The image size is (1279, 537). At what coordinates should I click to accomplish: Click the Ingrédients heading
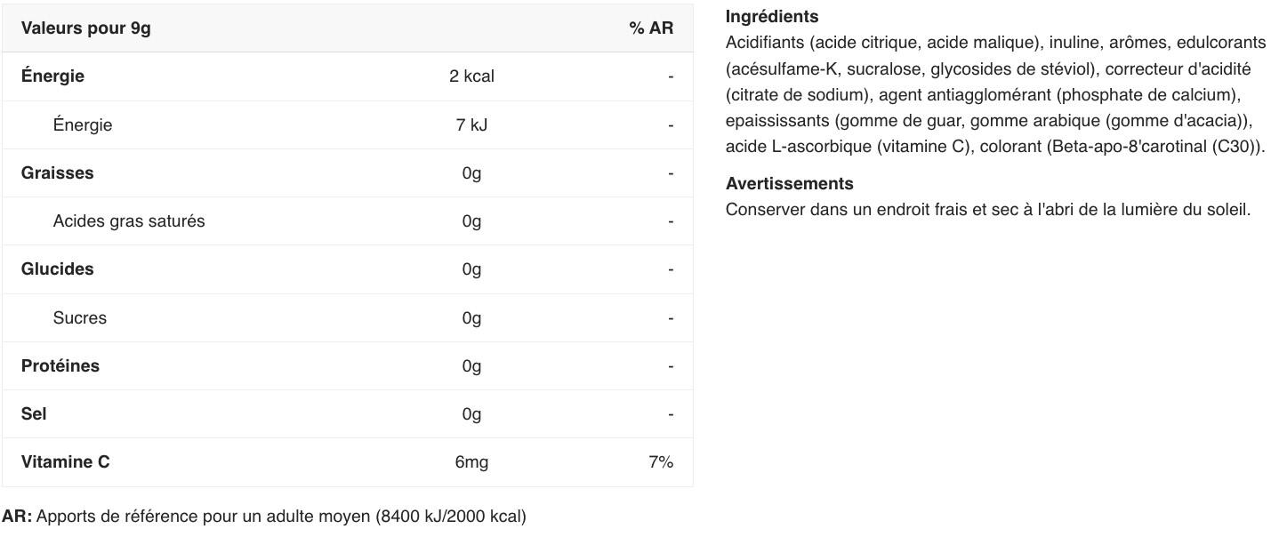772,17
